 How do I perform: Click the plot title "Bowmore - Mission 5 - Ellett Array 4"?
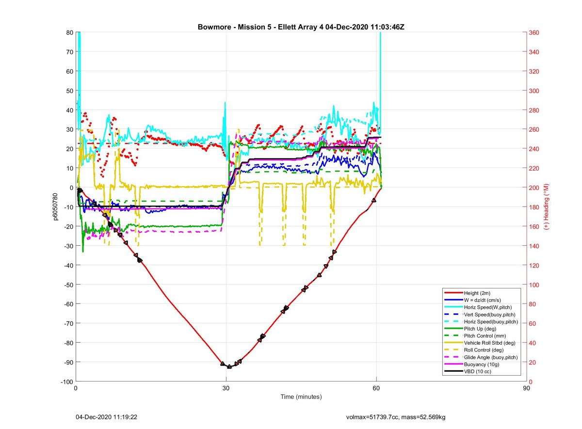click(x=260, y=27)
